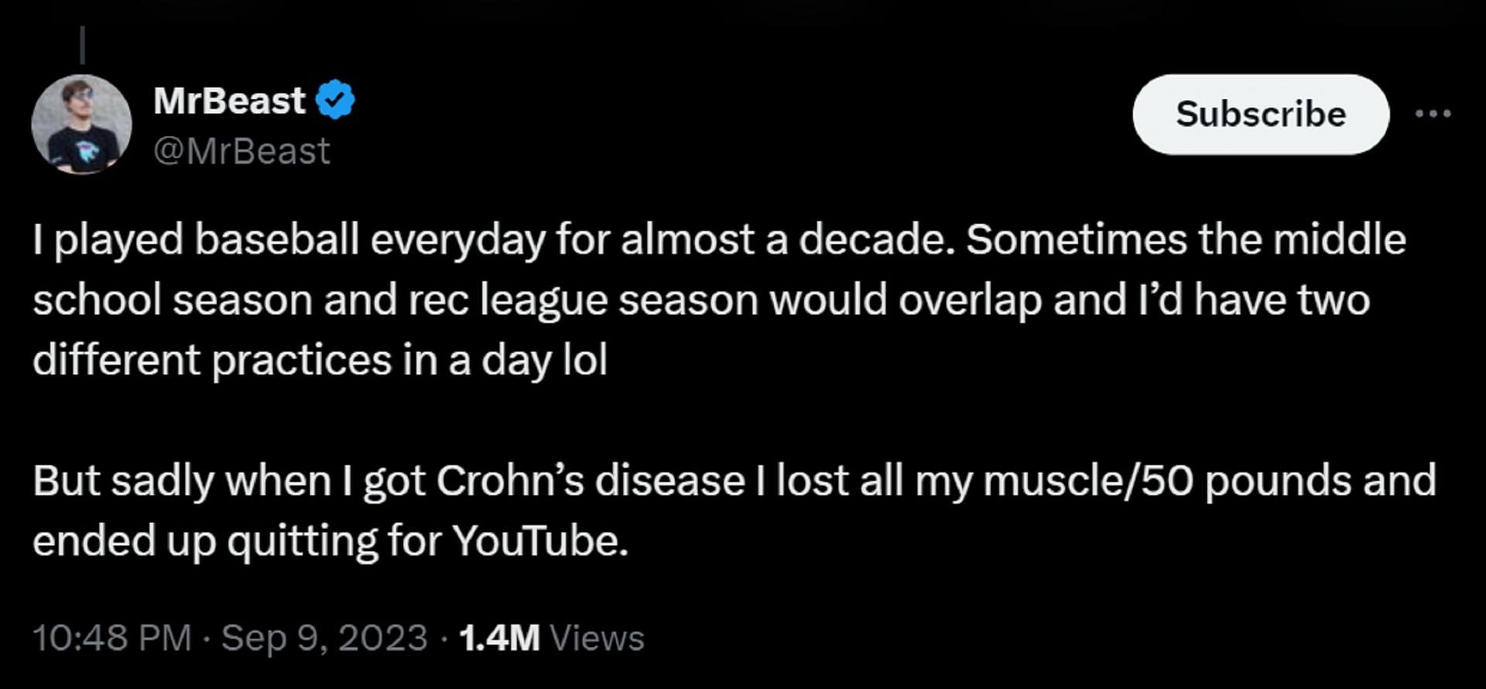
Task: Click the Views label beside count
Action: point(597,638)
